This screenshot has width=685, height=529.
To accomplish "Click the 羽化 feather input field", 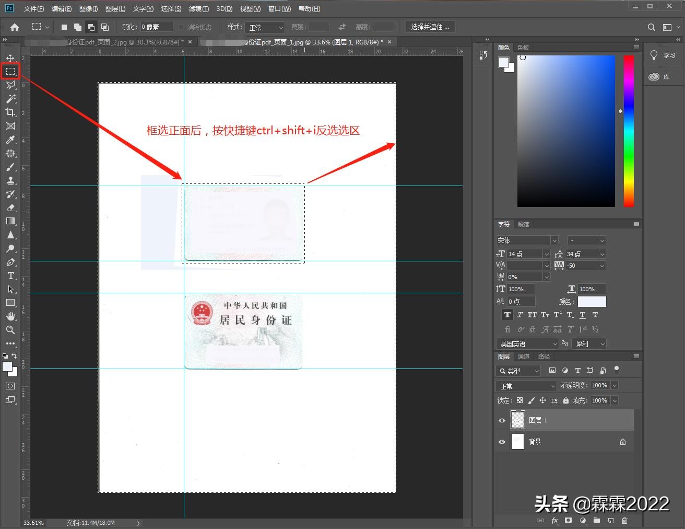I will tap(156, 27).
